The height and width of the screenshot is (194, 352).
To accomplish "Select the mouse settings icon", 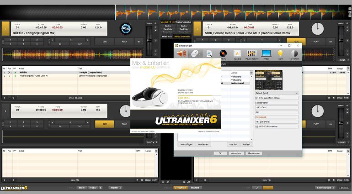I will (x=195, y=54).
